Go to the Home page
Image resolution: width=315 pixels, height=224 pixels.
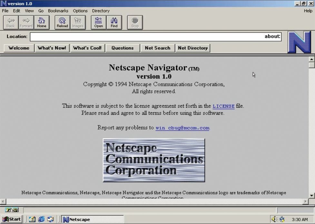42,22
